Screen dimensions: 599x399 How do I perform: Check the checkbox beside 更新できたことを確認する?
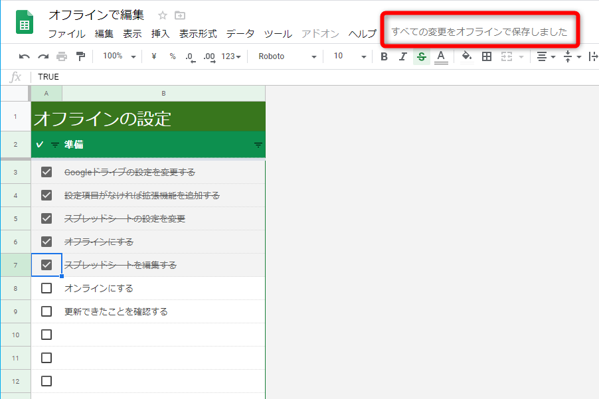pos(46,311)
